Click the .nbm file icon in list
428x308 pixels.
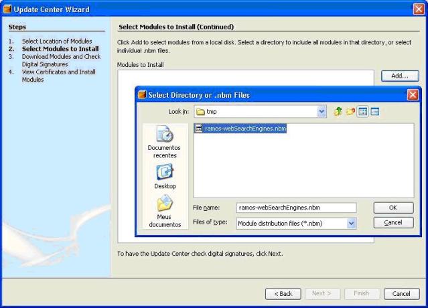(199, 128)
